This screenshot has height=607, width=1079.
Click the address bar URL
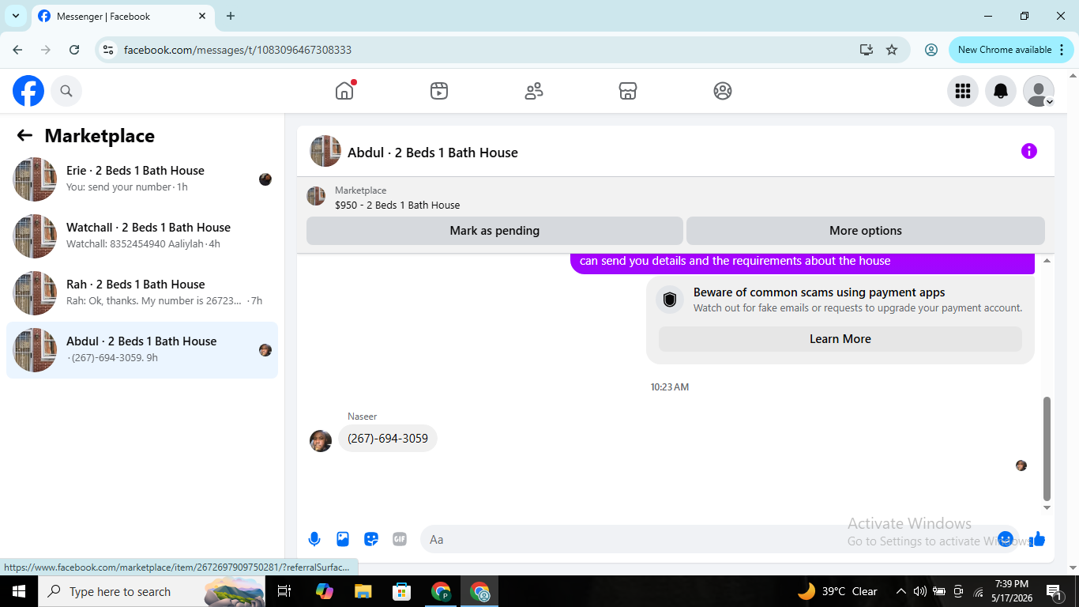(x=238, y=50)
